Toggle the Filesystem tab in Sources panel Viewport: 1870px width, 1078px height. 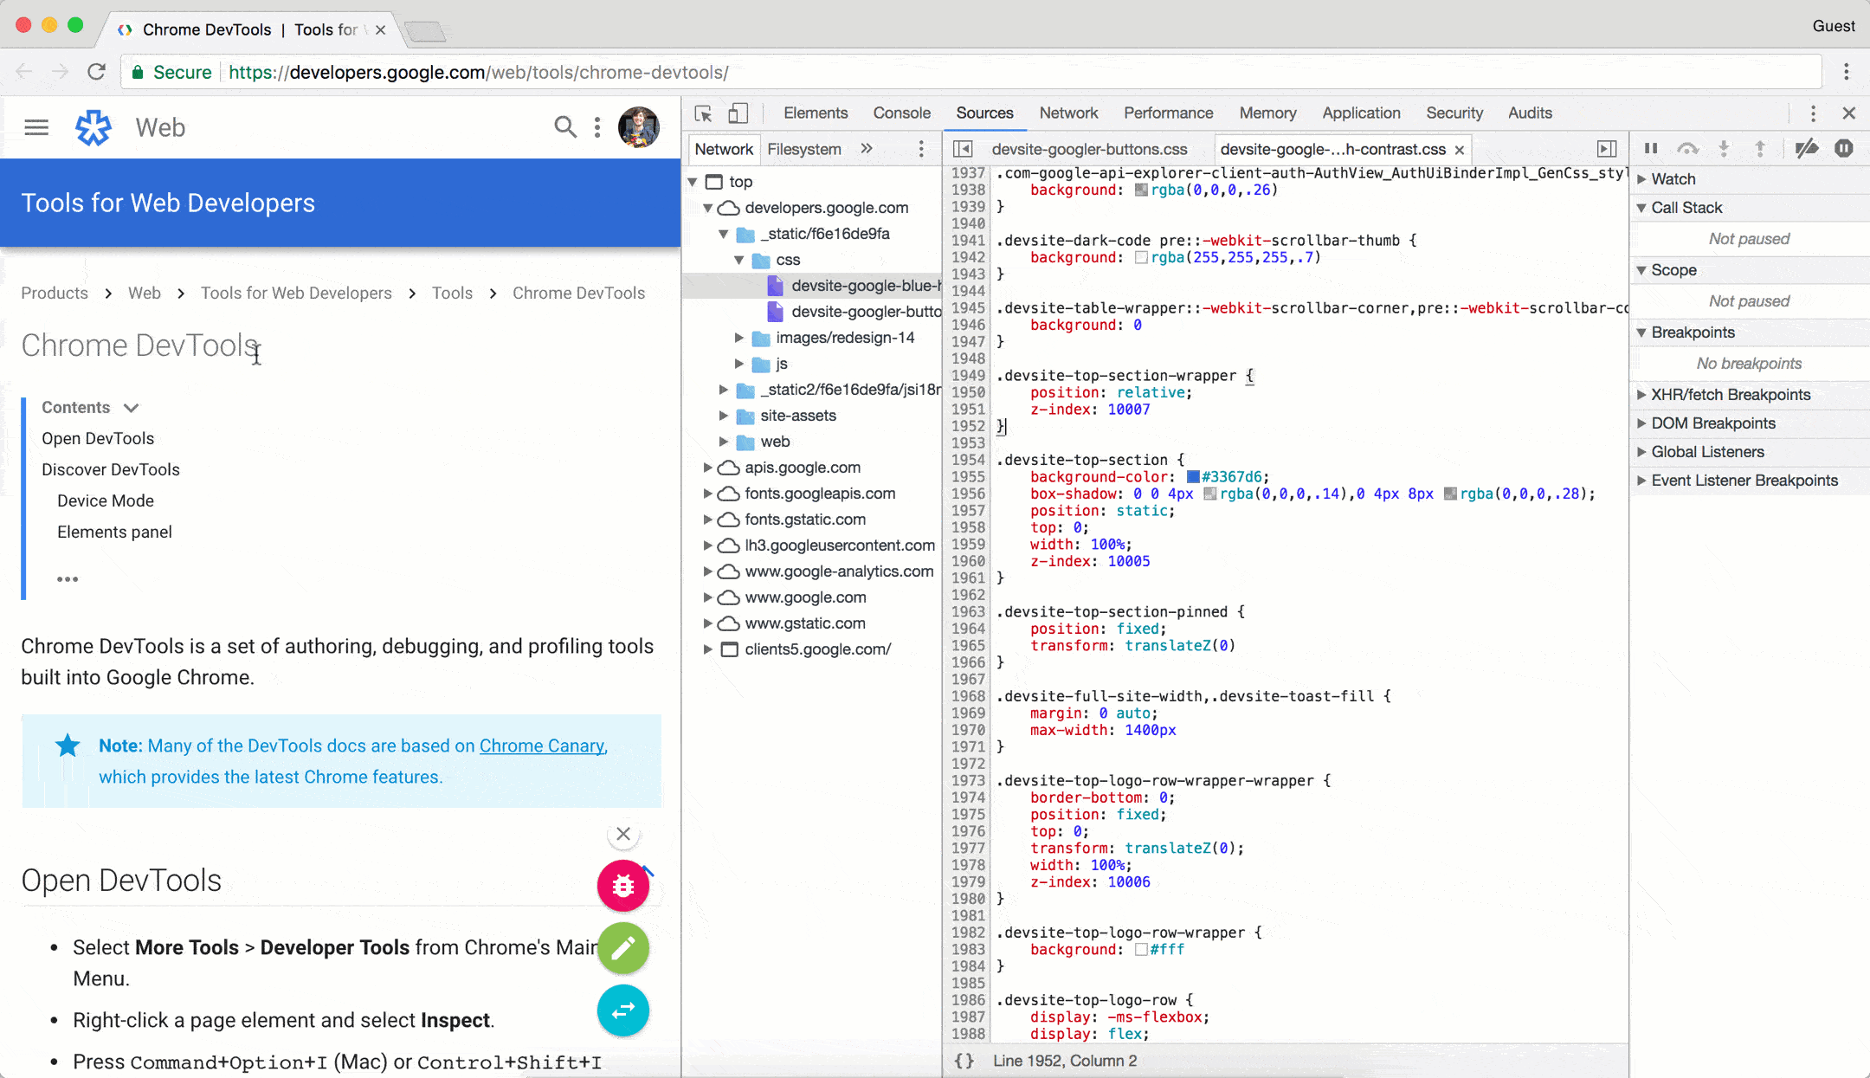(803, 149)
